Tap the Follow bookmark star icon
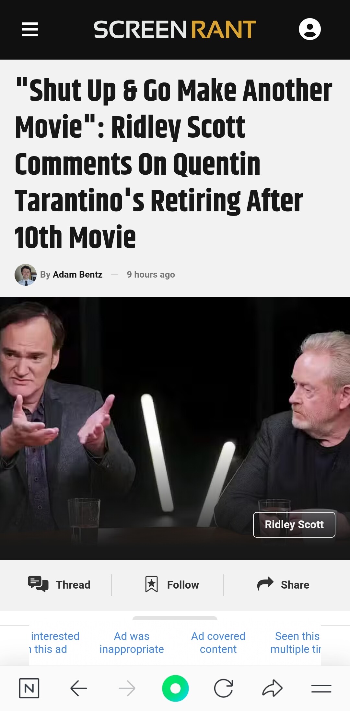350x711 pixels. 151,584
